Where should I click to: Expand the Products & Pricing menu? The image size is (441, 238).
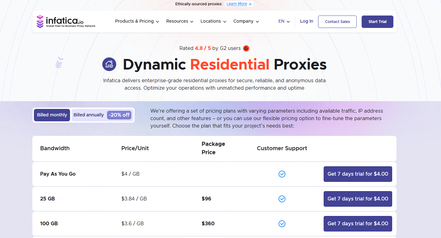tap(137, 21)
